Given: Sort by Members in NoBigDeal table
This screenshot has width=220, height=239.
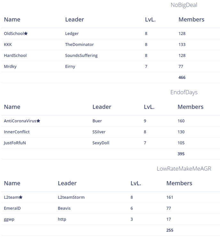Looking at the screenshot, I should (x=191, y=19).
